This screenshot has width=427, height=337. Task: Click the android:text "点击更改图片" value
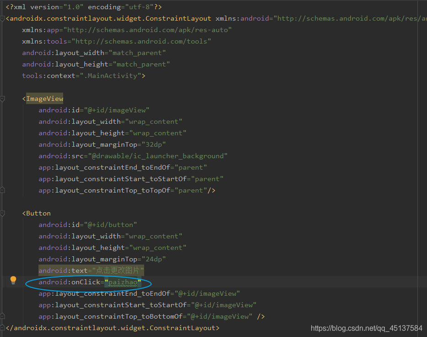[x=118, y=271]
